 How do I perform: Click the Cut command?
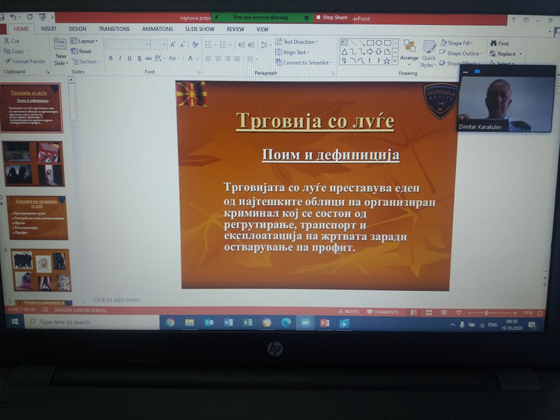click(x=12, y=41)
